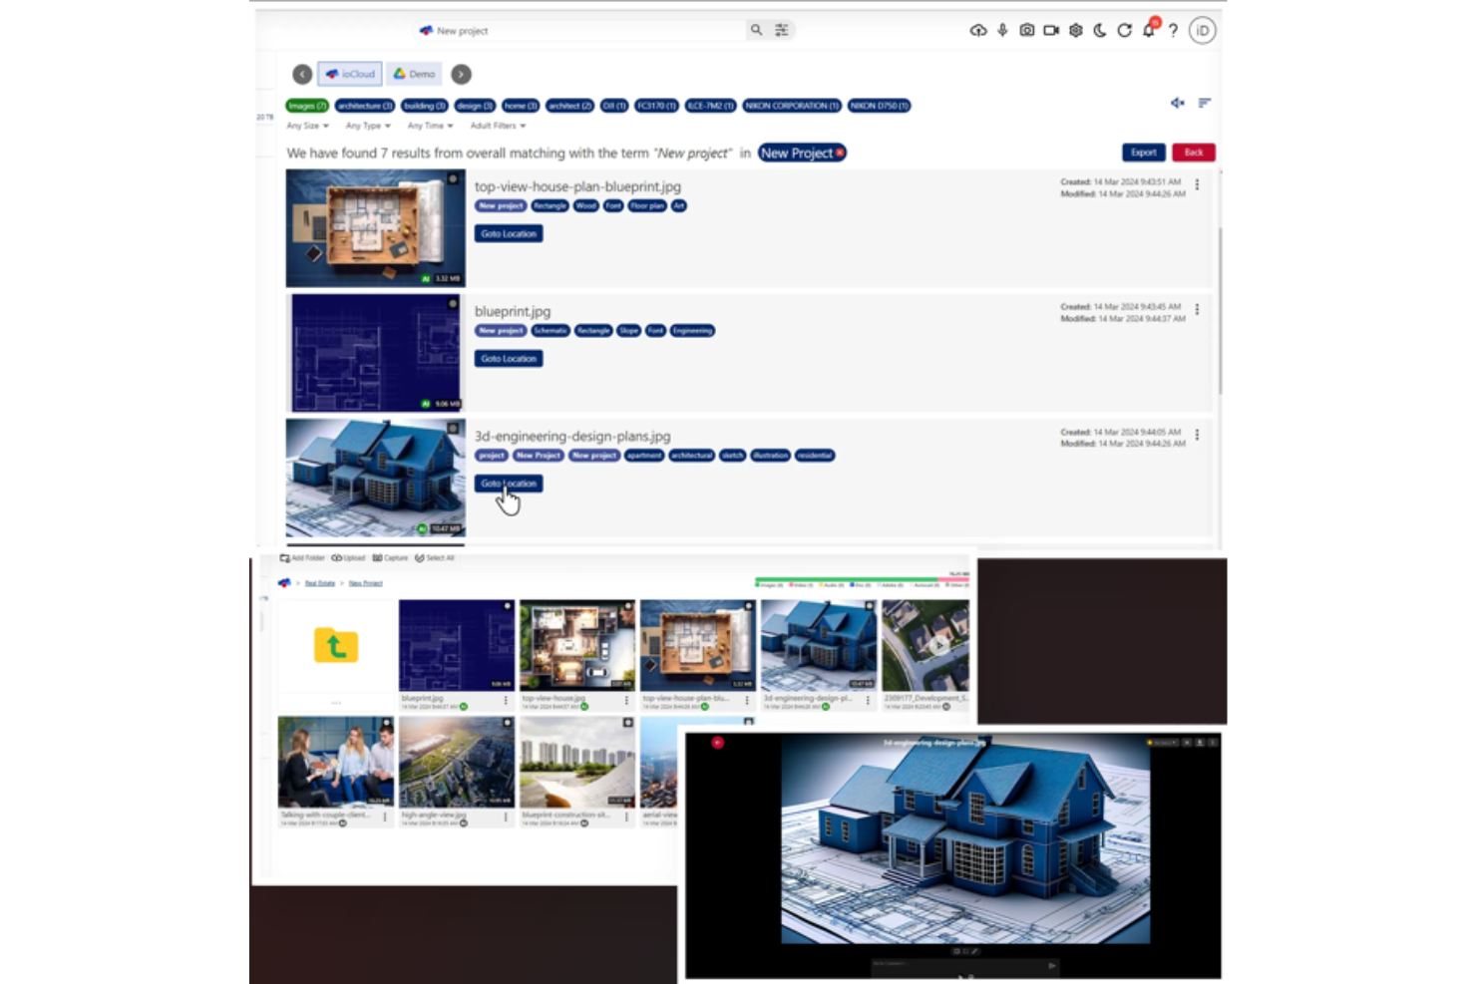
Task: Open the New Project breadcrumb link
Action: pyautogui.click(x=365, y=583)
